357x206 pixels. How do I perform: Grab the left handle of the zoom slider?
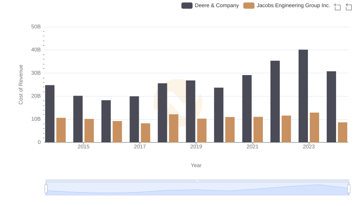point(46,189)
